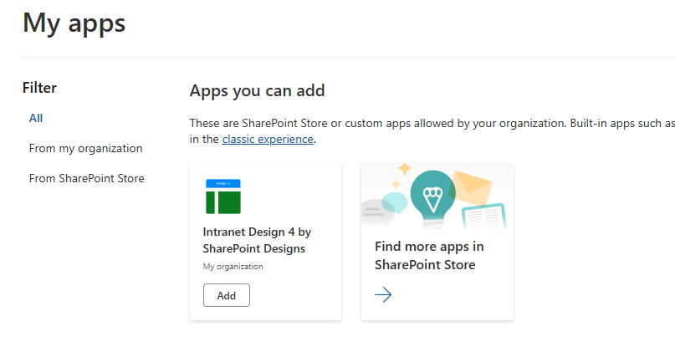The width and height of the screenshot is (675, 347).
Task: Click the Intranet Design 4 app icon
Action: [223, 196]
